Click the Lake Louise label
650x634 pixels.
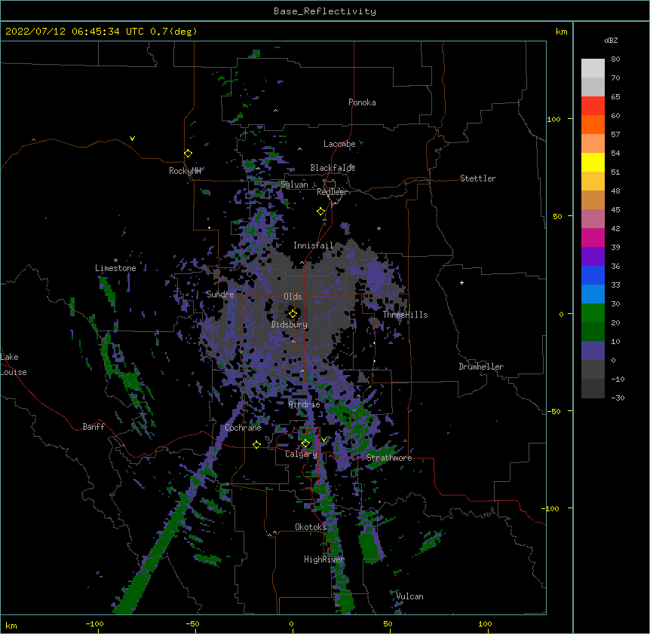[x=14, y=364]
